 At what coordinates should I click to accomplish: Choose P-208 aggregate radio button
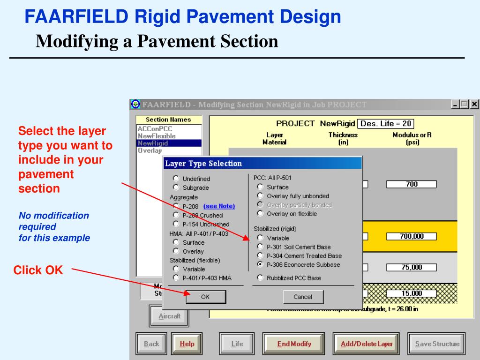tap(176, 206)
